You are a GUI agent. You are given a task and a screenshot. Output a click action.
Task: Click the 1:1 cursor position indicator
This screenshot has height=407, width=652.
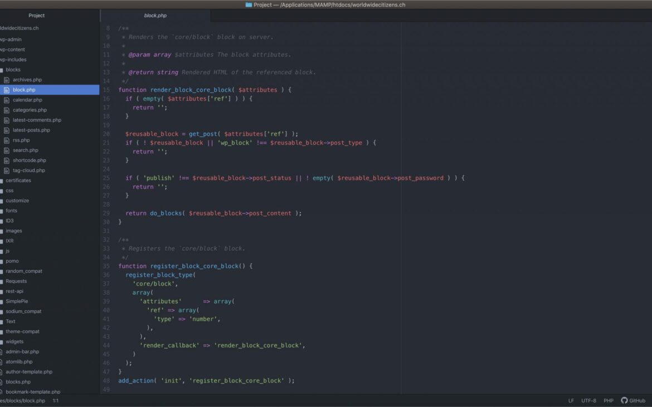point(56,400)
